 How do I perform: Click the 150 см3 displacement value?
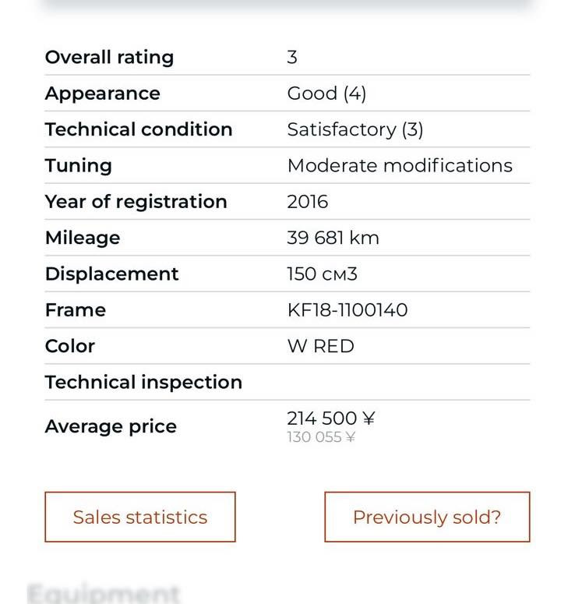point(323,274)
